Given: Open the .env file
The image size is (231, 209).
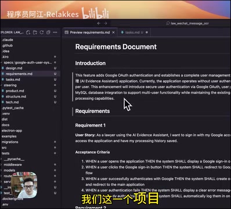Looking at the screenshot, I should [5, 204].
